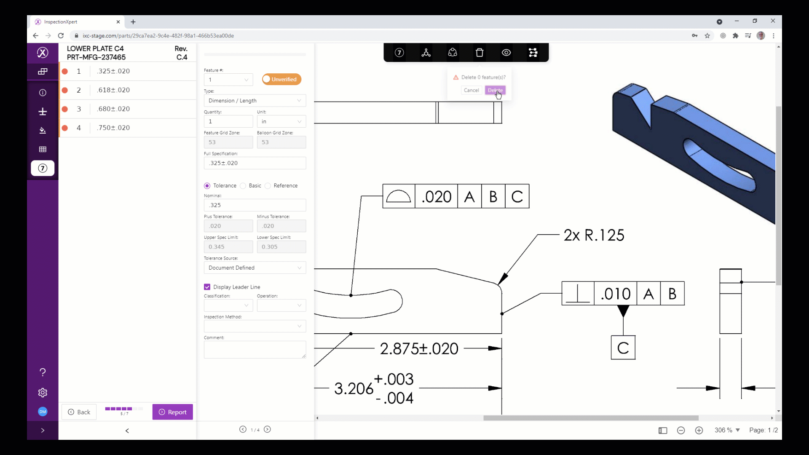809x455 pixels.
Task: Select the delete/trash icon in toolbar
Action: (x=479, y=52)
